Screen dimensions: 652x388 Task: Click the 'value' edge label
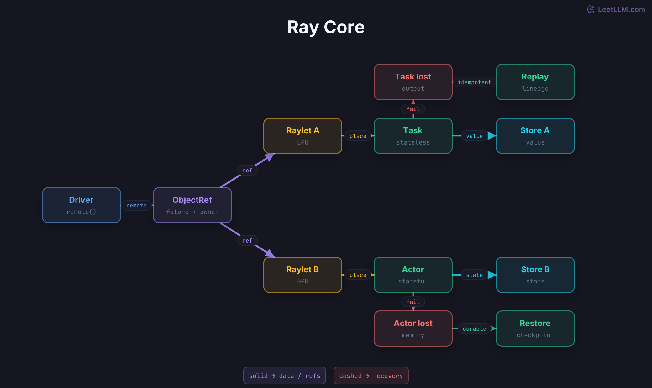(x=474, y=136)
